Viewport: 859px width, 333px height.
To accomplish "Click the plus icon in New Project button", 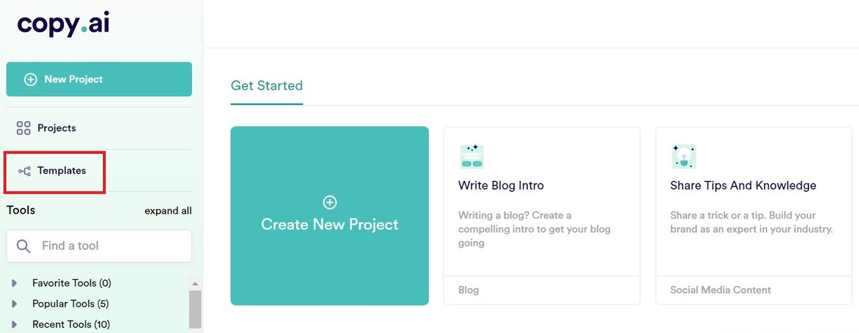I will pos(30,79).
